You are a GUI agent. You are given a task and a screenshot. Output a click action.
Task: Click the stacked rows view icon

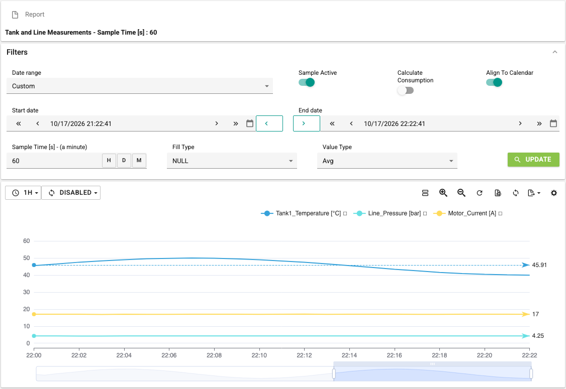click(425, 193)
